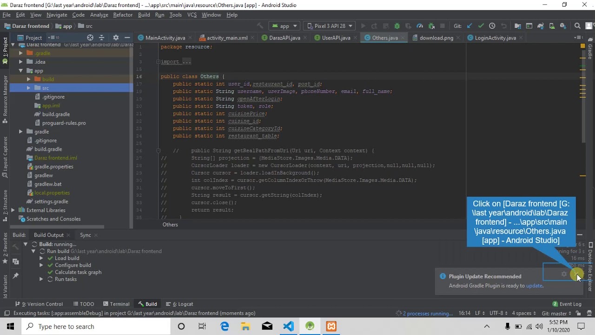Open Project Structure icon in toolbar

point(518,26)
